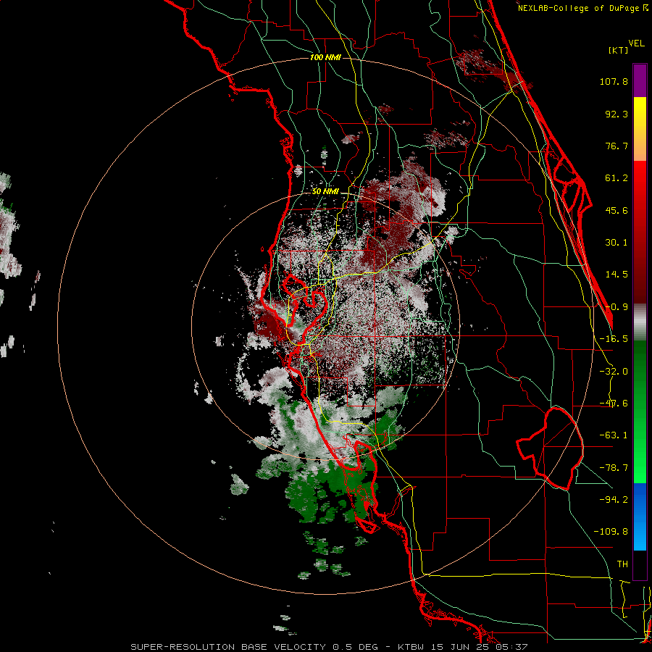
Task: Click the [KT] units label
Action: coord(619,50)
